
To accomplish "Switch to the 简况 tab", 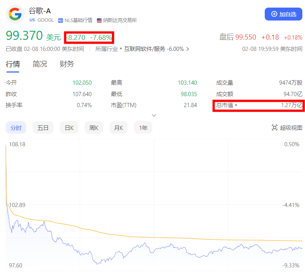I will tap(40, 64).
